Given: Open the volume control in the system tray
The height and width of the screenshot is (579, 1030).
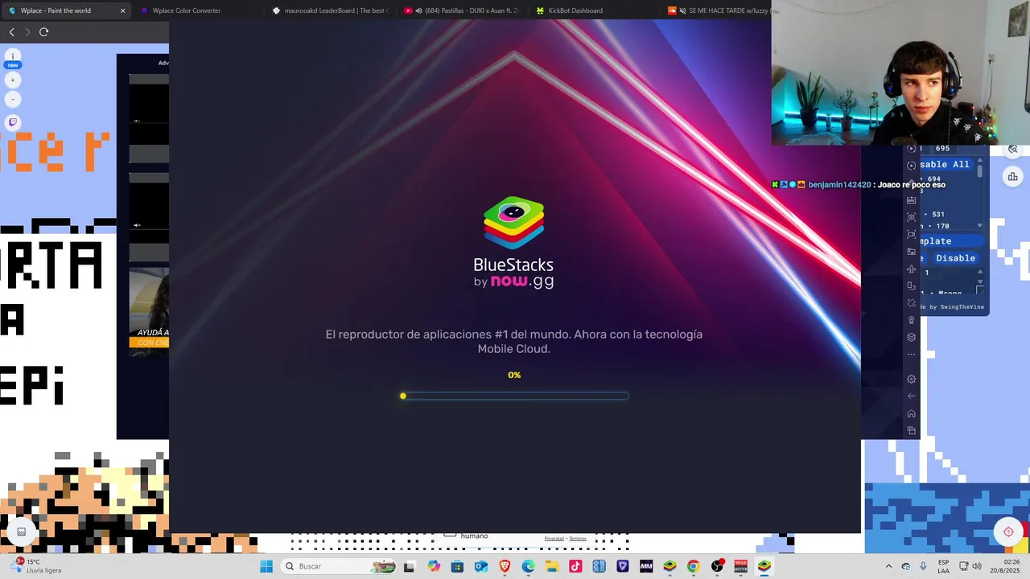Looking at the screenshot, I should click(x=978, y=566).
